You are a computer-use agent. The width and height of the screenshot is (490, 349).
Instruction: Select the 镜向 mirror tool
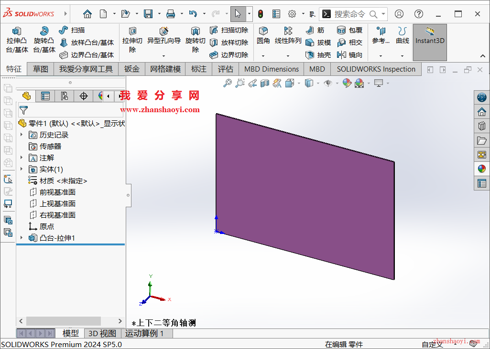349,55
